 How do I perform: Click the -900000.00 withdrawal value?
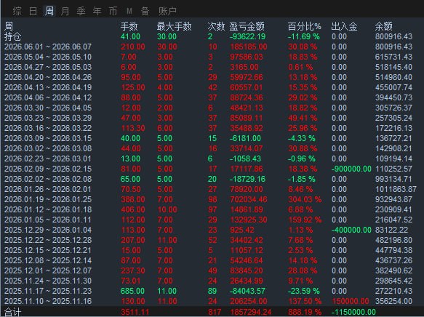351,169
